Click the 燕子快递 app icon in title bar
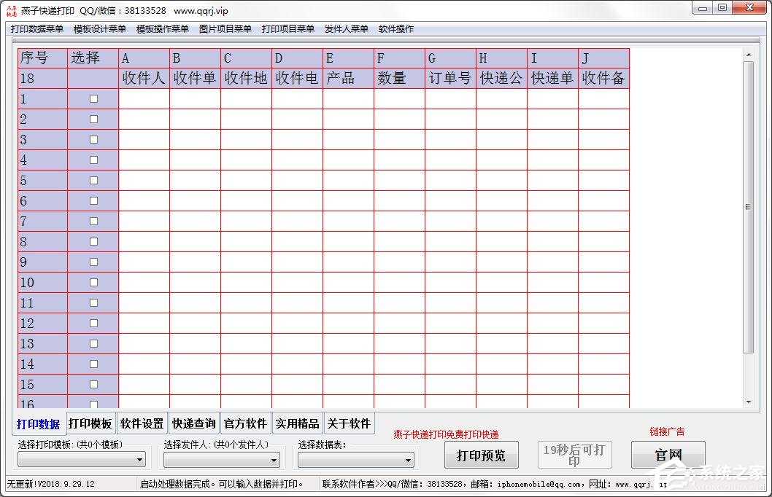The image size is (772, 497). pyautogui.click(x=11, y=9)
